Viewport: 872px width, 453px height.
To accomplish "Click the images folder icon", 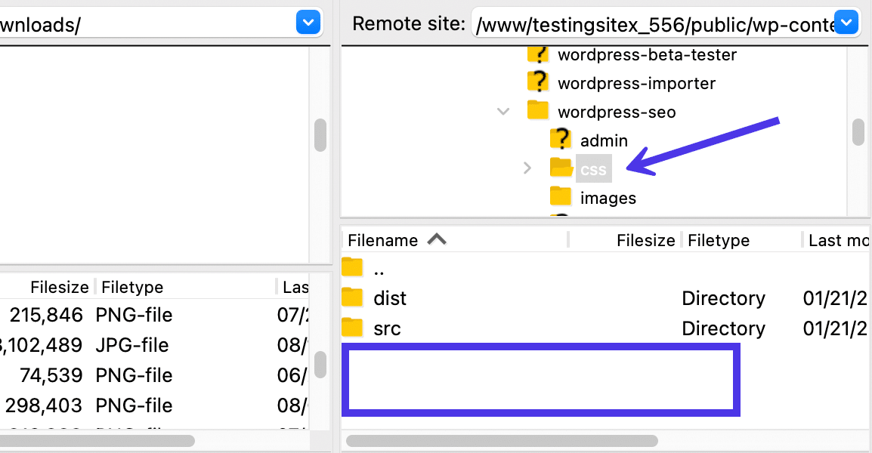I will 561,197.
